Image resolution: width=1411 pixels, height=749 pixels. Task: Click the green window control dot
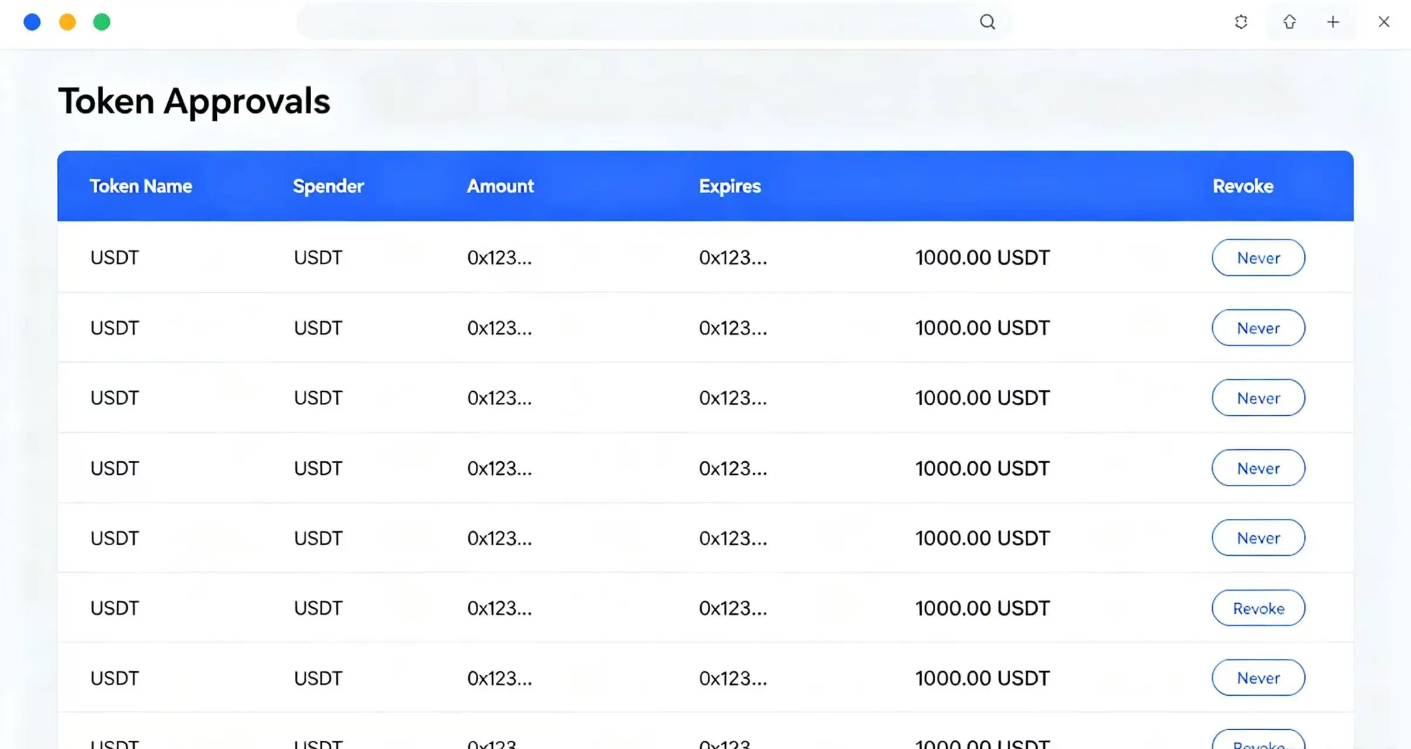[x=102, y=22]
